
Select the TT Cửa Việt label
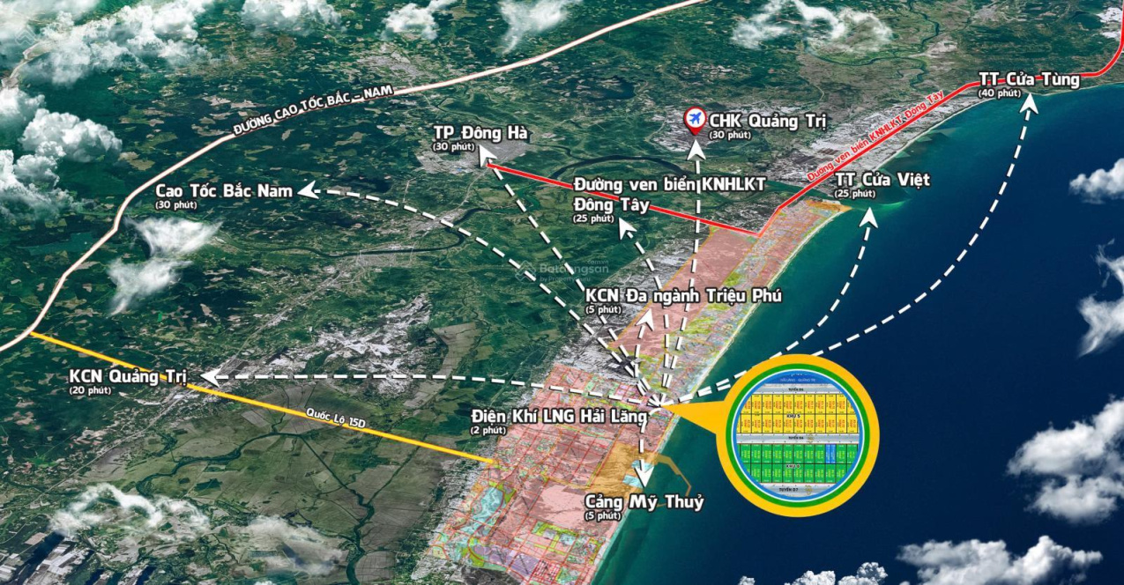(882, 180)
